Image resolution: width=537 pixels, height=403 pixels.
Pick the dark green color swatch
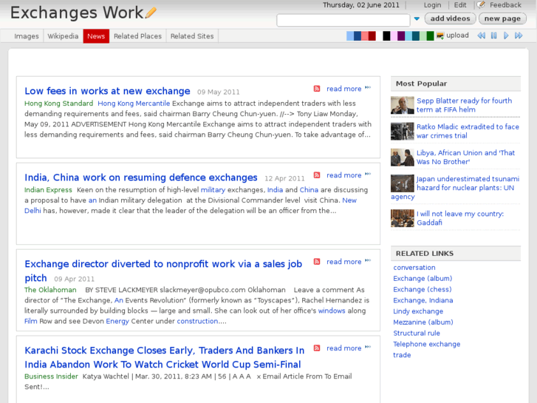tap(431, 36)
